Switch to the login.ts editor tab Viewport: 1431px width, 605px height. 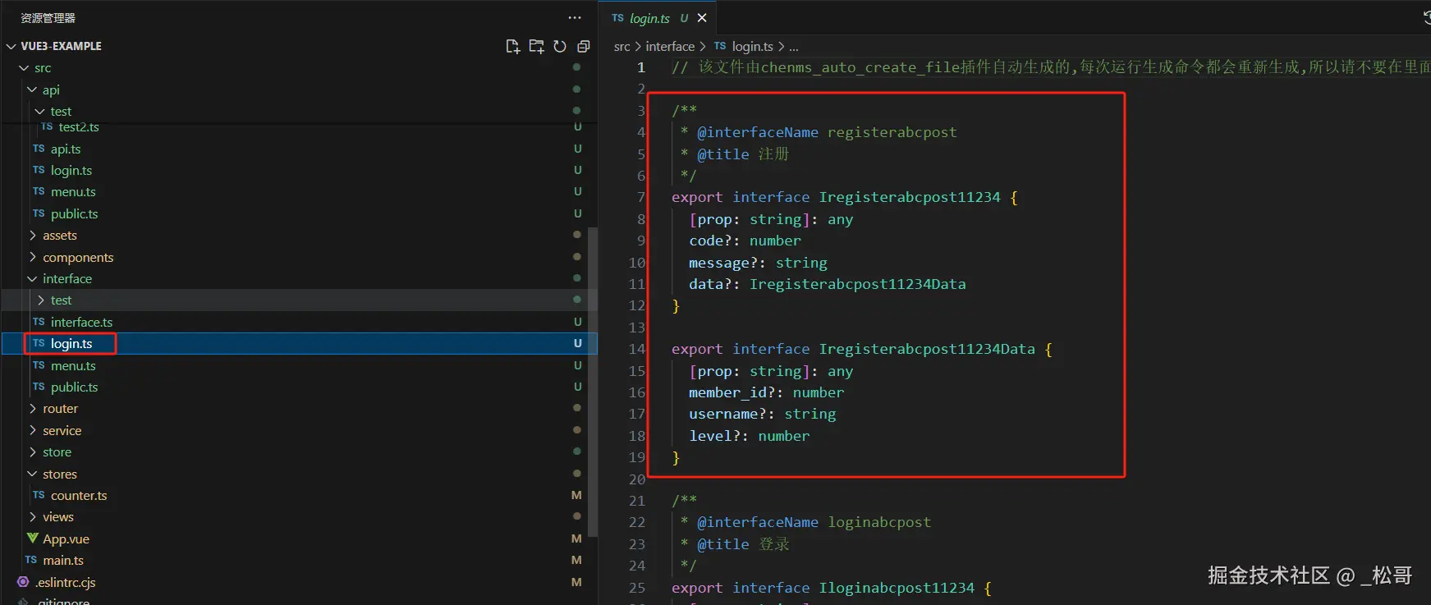coord(649,18)
